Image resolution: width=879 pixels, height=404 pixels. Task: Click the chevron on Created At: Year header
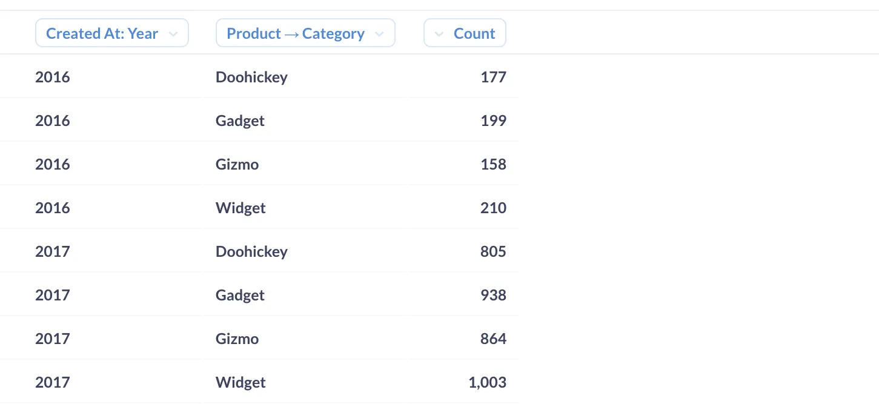tap(173, 34)
